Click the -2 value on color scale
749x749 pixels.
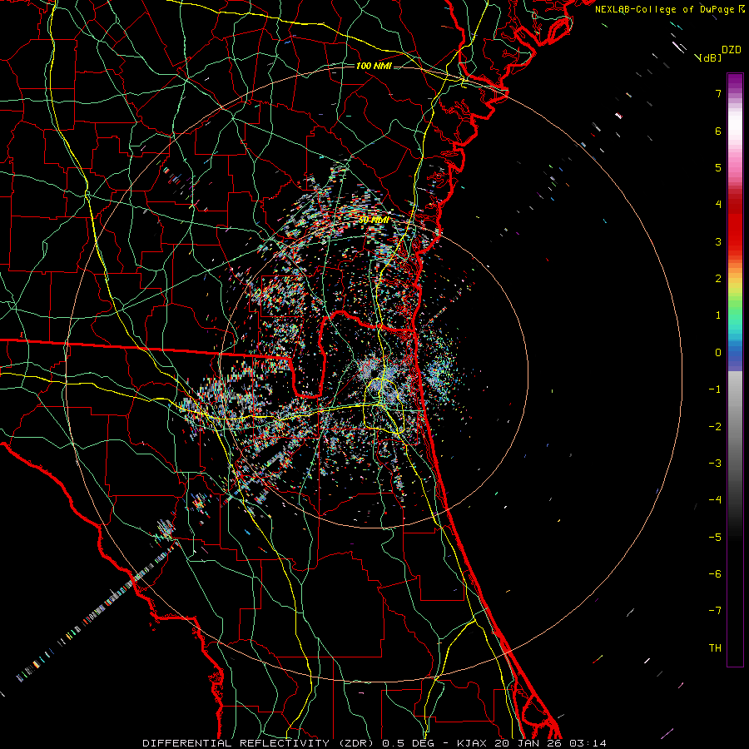tap(715, 427)
